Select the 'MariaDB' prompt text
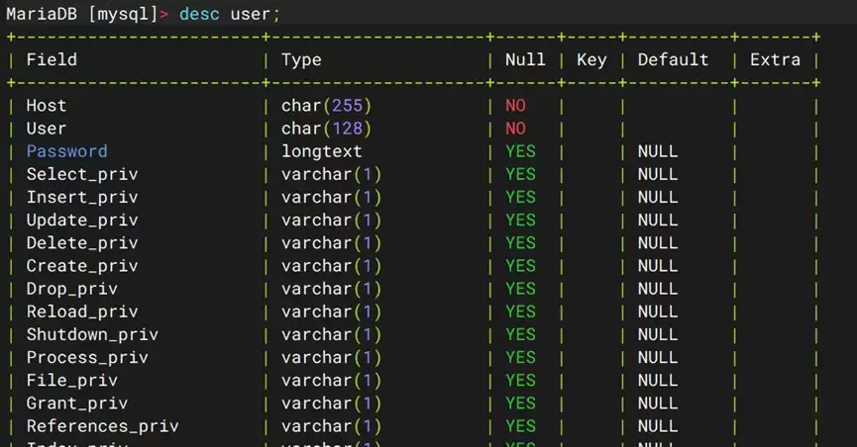This screenshot has width=857, height=447. pyautogui.click(x=42, y=14)
